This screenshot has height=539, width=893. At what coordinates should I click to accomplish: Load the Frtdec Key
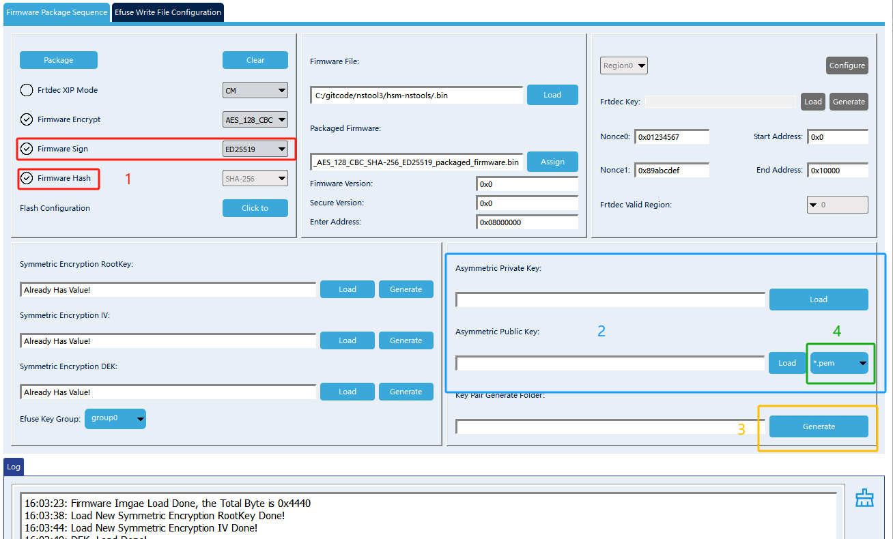coord(813,102)
